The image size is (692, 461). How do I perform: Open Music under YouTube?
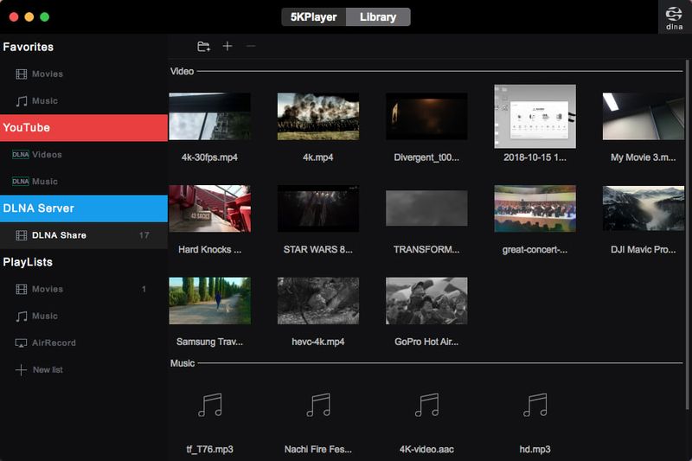(84, 182)
